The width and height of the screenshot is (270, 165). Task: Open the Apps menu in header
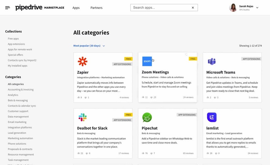tap(76, 8)
